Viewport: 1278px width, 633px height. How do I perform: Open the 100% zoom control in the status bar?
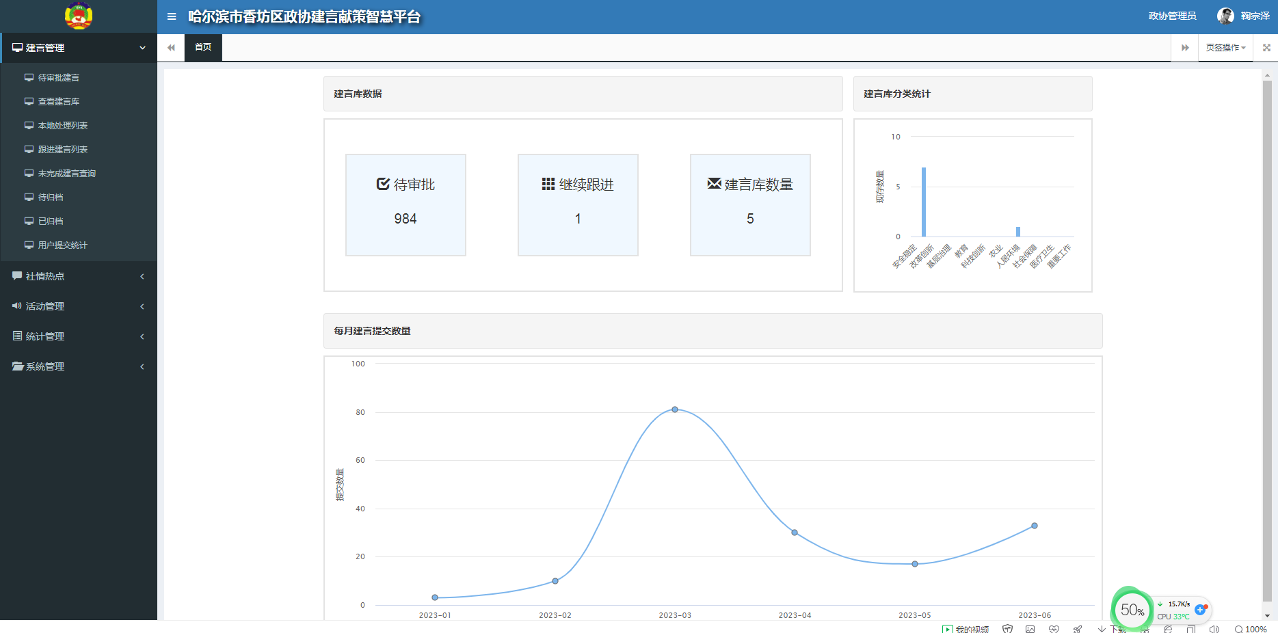pyautogui.click(x=1251, y=629)
